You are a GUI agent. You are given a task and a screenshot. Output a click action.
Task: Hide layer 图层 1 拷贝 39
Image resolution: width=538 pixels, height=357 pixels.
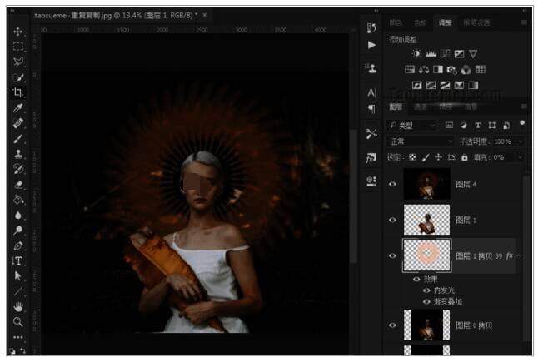point(392,255)
